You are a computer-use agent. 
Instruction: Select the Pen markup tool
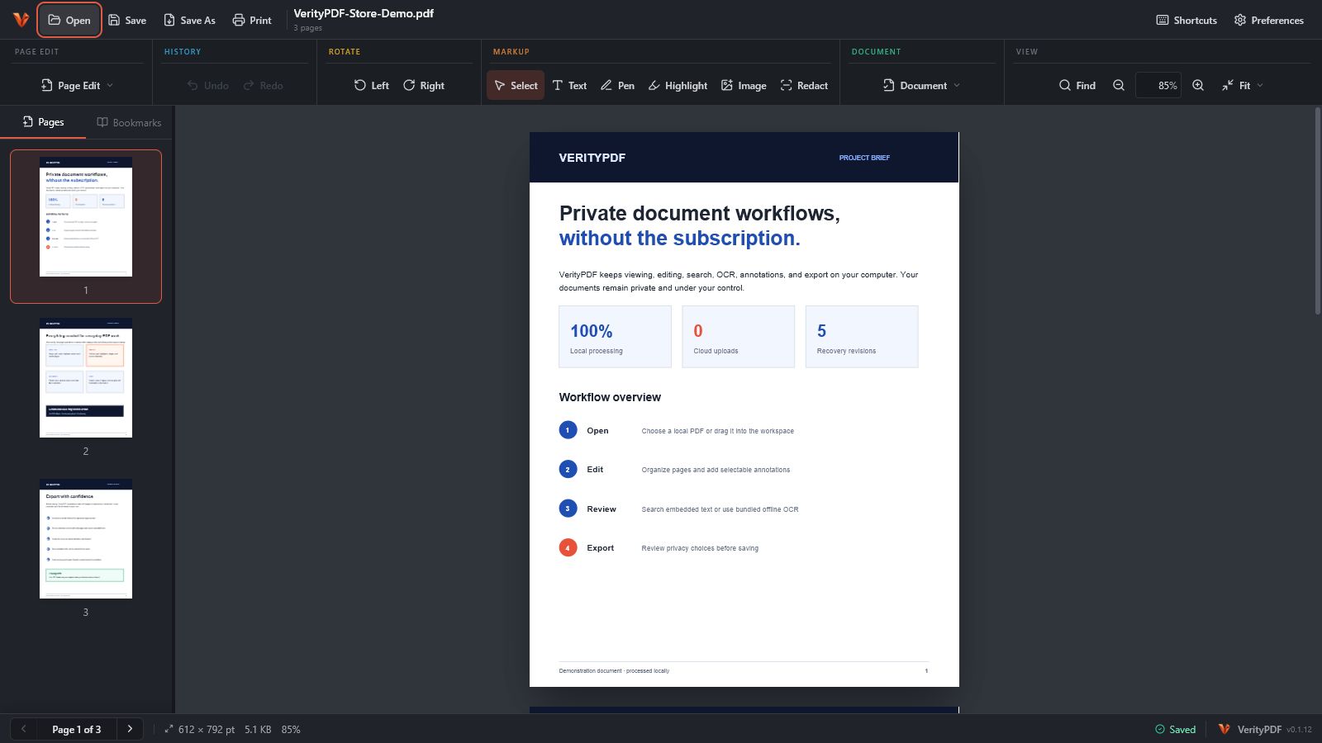click(x=617, y=85)
